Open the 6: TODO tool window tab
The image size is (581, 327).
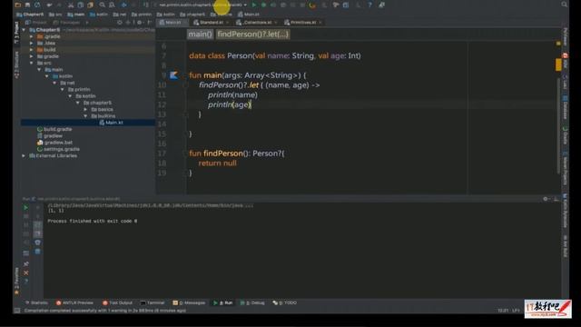click(284, 302)
